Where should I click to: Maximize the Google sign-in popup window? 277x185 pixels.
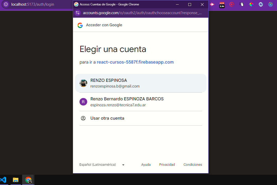coord(190,4)
